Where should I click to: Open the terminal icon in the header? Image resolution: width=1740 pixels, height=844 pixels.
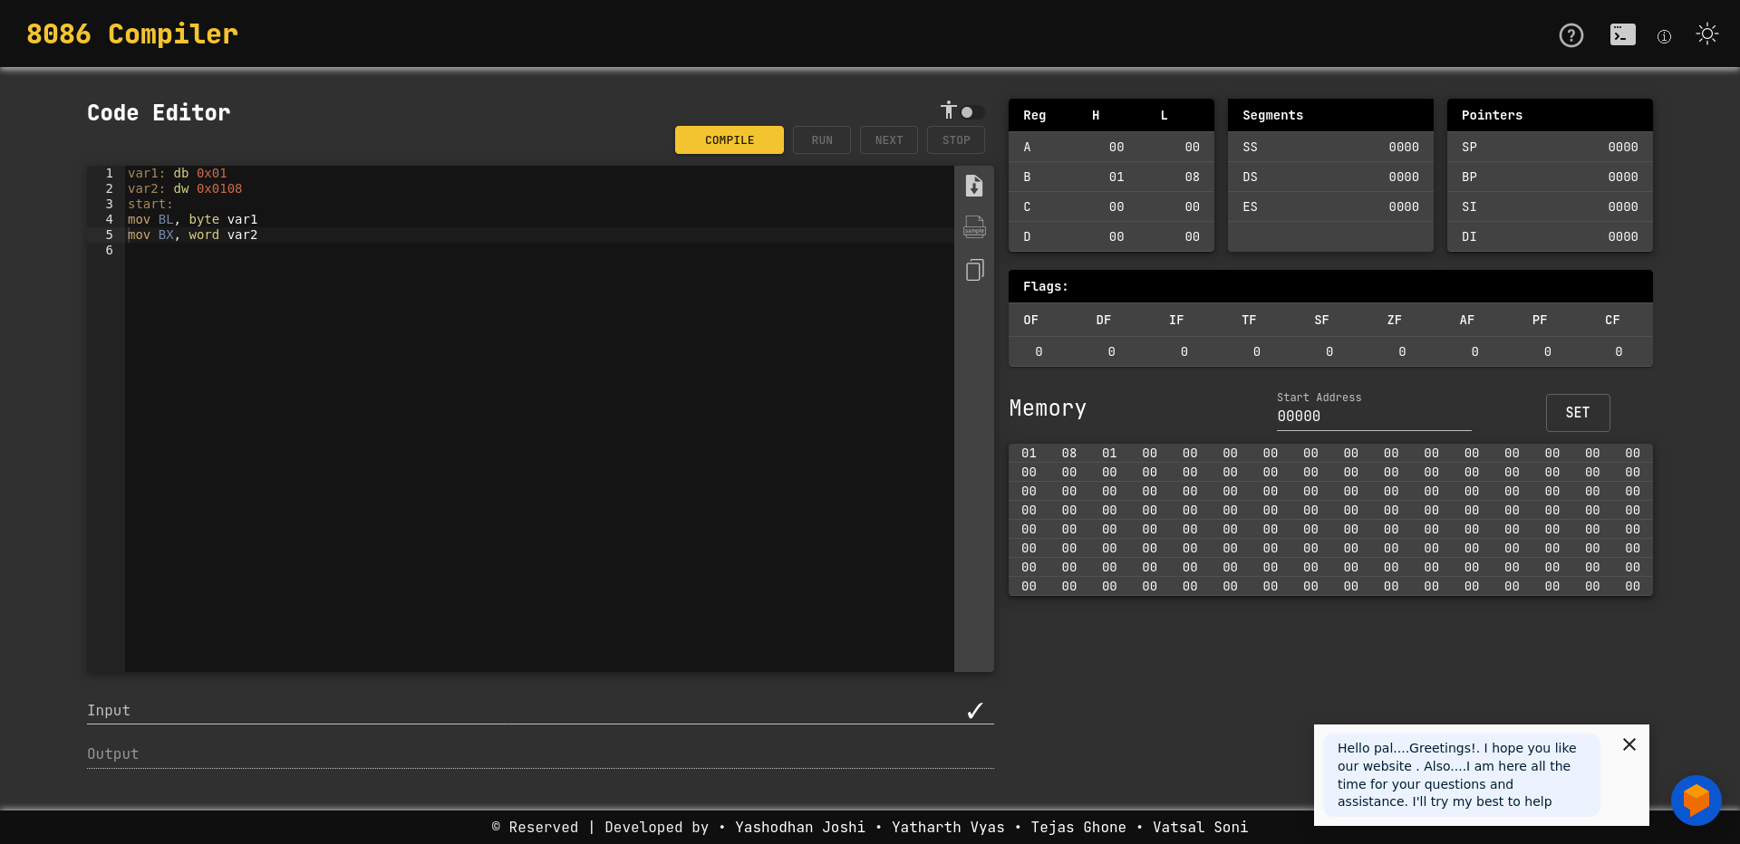tap(1622, 34)
